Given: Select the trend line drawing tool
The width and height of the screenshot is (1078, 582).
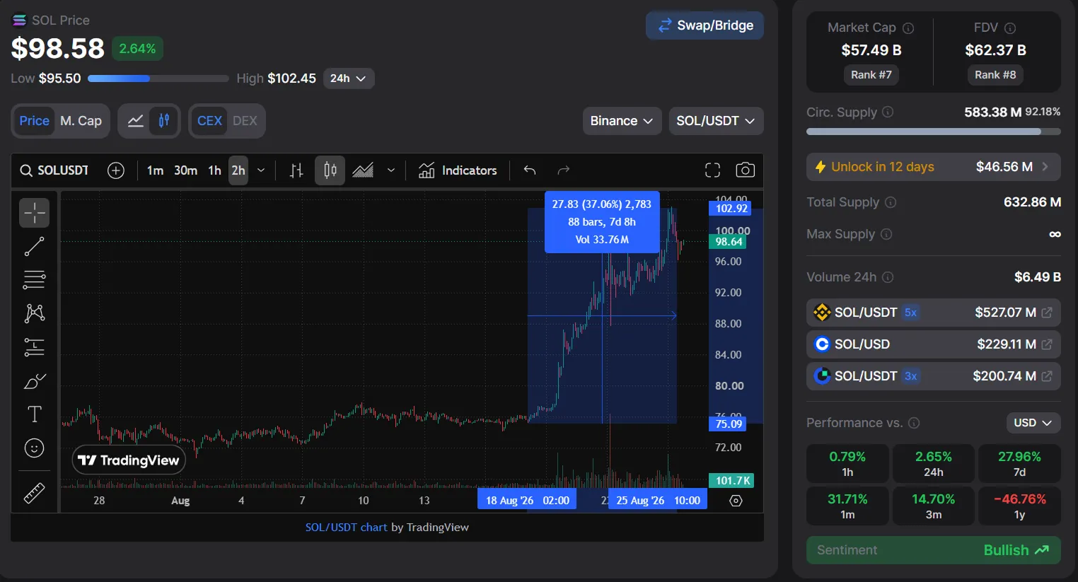Looking at the screenshot, I should [x=34, y=246].
